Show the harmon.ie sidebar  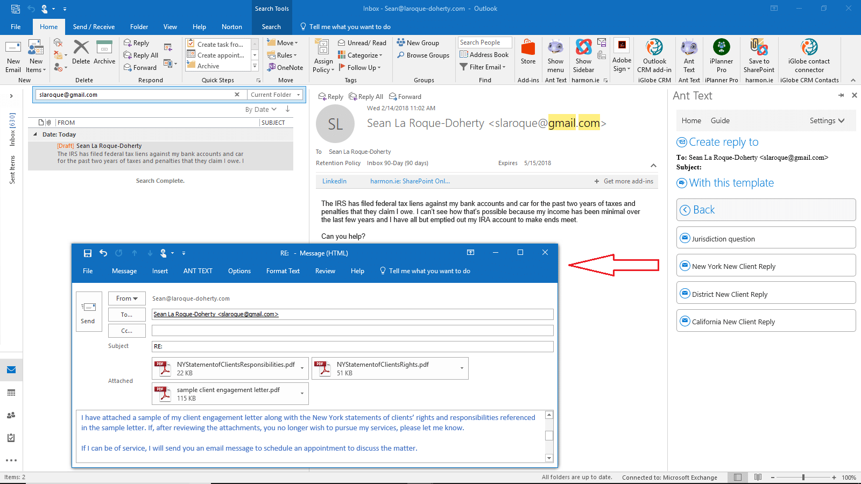583,56
